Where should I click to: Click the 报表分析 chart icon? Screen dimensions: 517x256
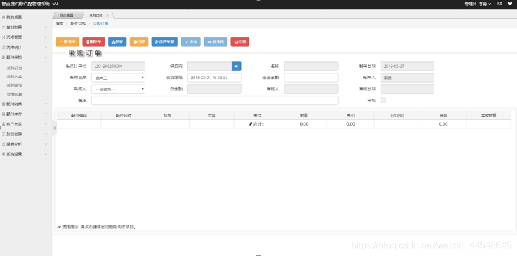tap(4, 144)
